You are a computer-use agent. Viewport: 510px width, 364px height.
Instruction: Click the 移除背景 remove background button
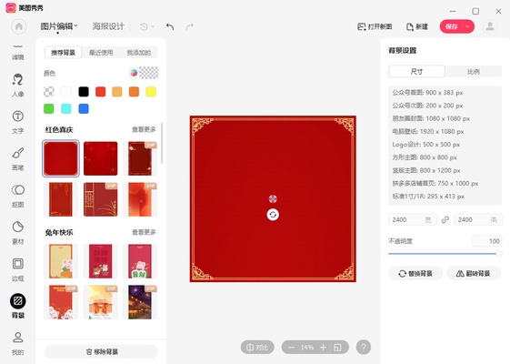click(101, 351)
